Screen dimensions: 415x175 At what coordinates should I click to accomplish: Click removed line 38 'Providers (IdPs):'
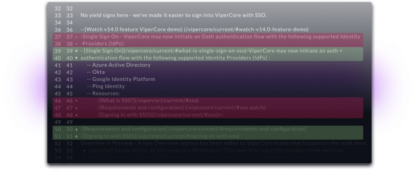coord(103,44)
